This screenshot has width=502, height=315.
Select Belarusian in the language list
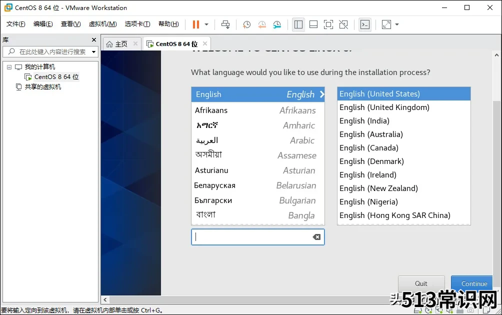click(258, 185)
